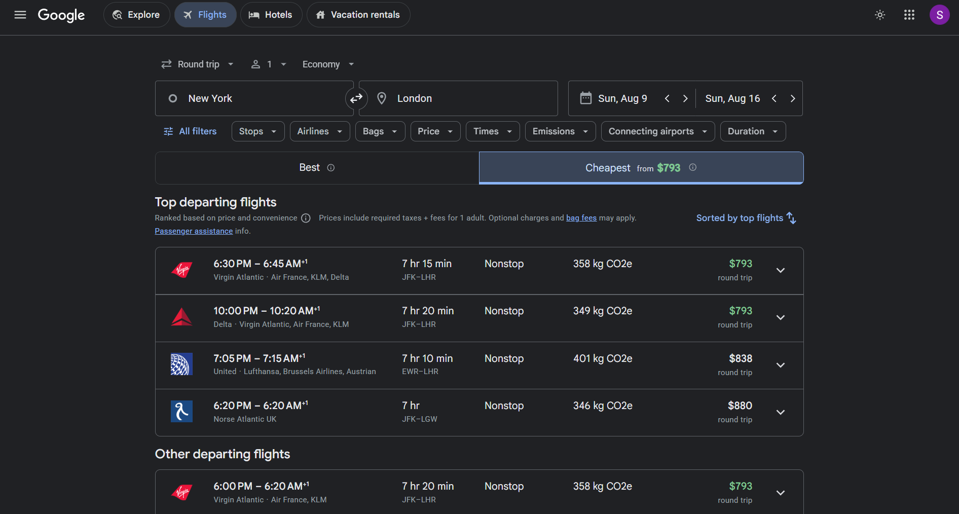
Task: Show info on ranking by price and convenience
Action: 306,218
